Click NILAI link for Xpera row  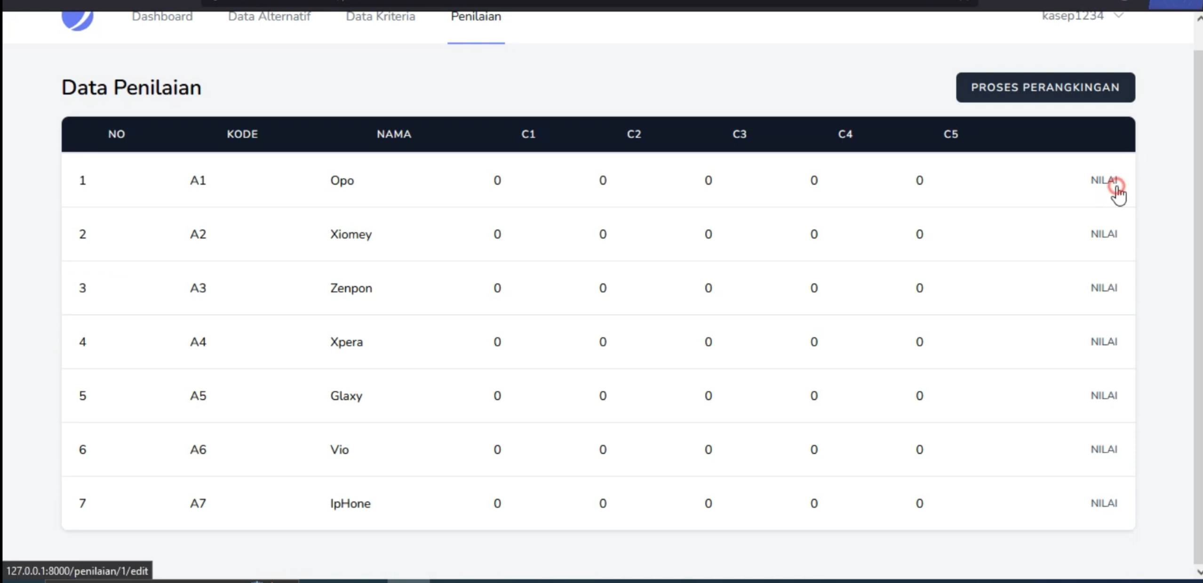(x=1104, y=341)
